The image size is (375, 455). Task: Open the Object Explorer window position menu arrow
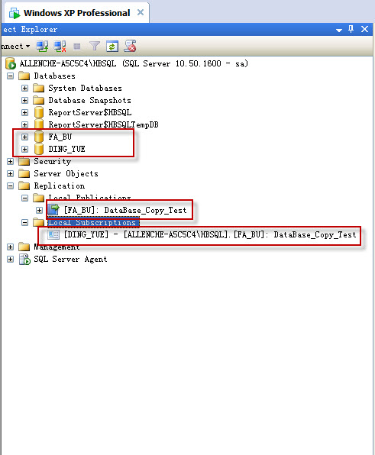(338, 30)
